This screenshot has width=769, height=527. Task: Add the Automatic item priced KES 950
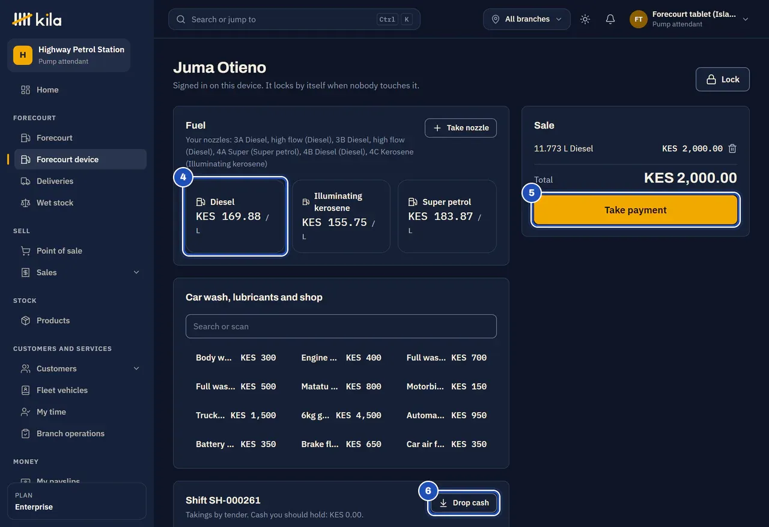(446, 415)
